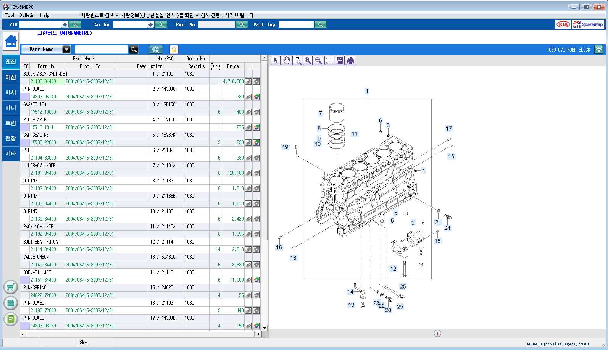Click callout number 7 on the diagram

point(320,113)
